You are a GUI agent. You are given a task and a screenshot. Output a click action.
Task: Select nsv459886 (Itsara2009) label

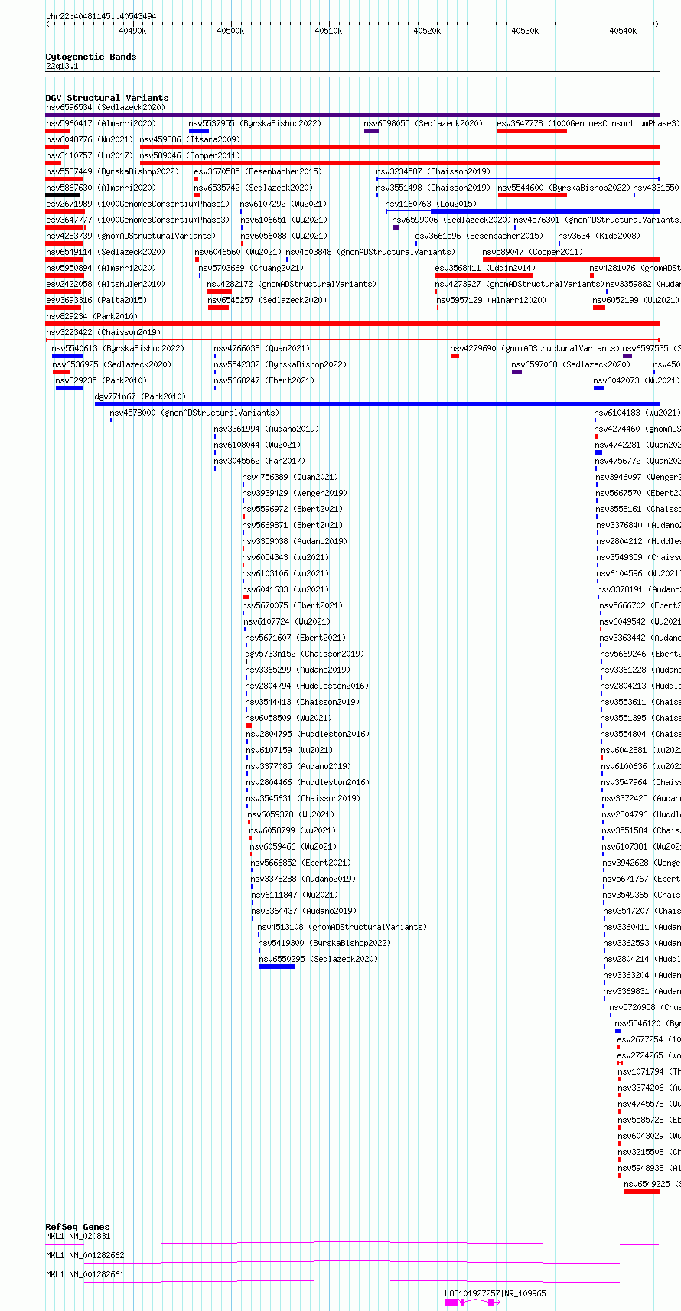pos(190,139)
